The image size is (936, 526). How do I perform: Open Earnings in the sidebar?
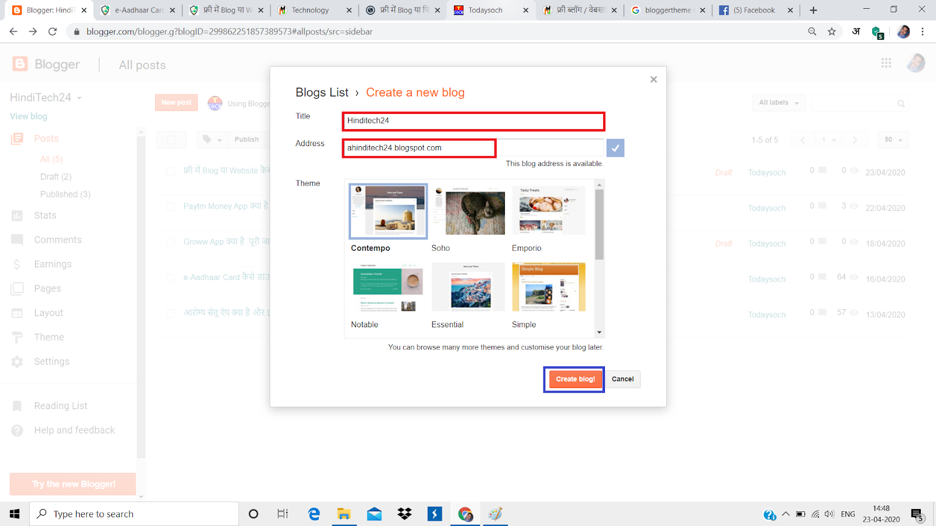coord(53,264)
